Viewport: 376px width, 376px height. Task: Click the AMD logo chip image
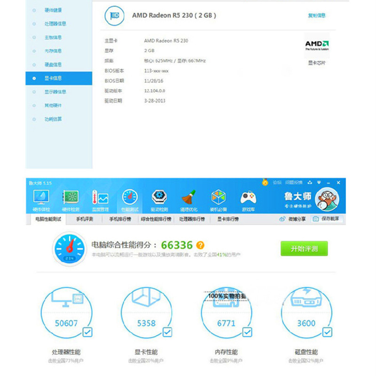[317, 46]
